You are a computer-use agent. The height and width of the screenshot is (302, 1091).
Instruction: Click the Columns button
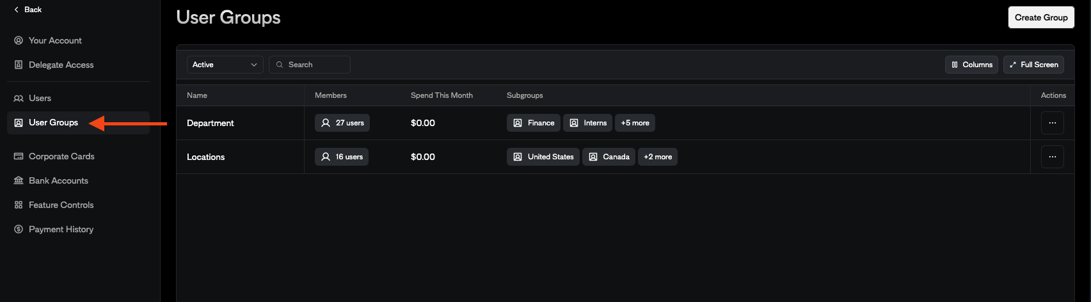(x=971, y=65)
